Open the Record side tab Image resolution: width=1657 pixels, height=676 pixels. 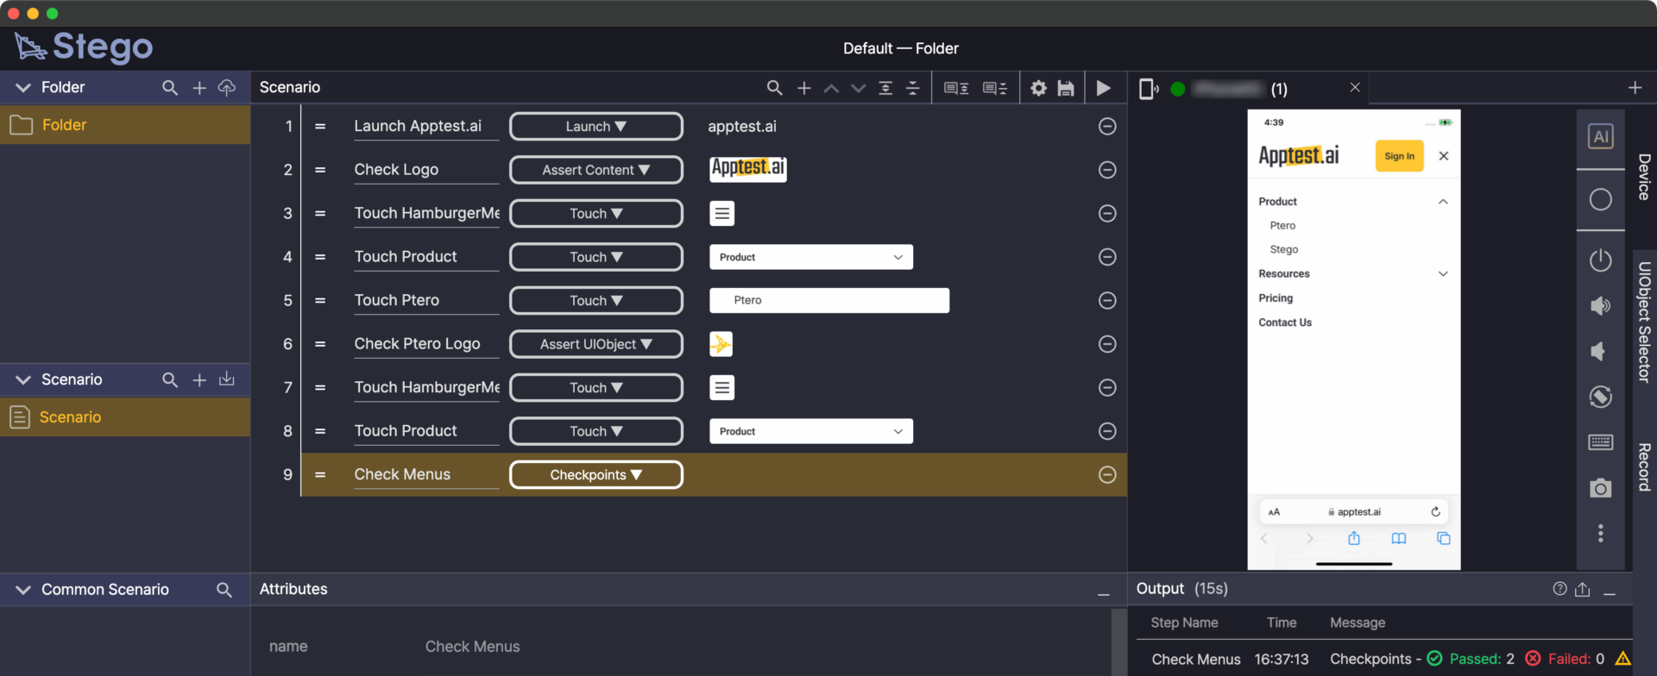click(x=1644, y=466)
